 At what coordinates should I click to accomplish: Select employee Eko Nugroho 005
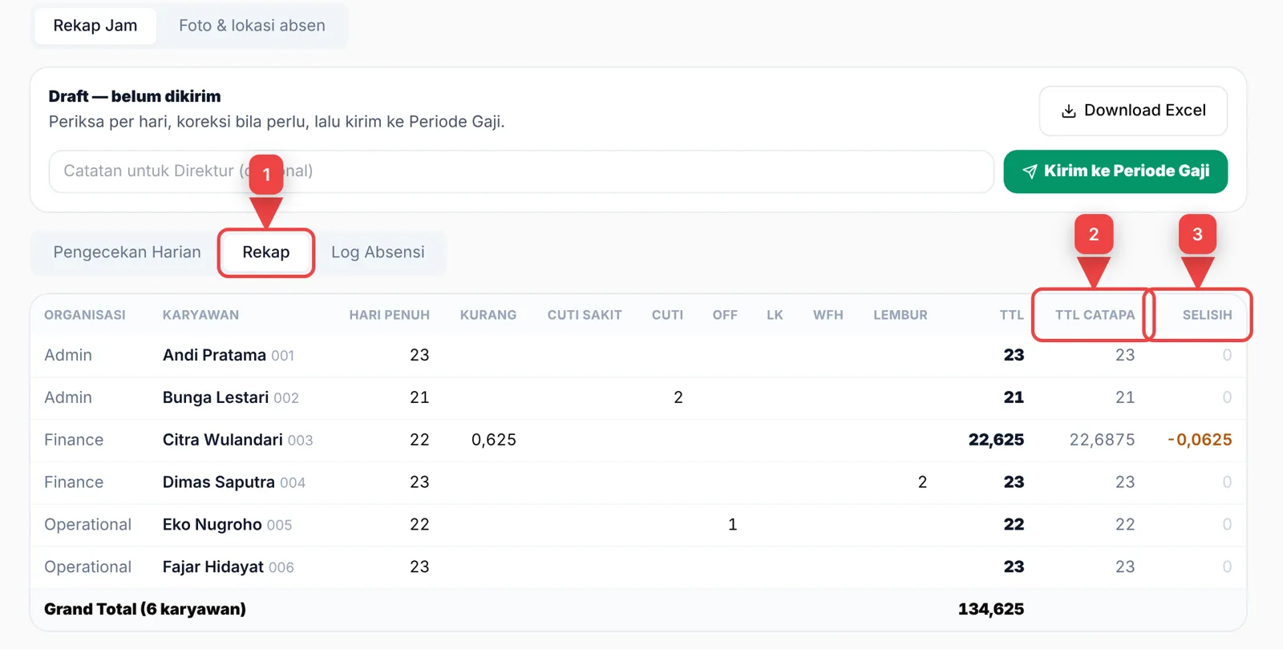[227, 525]
